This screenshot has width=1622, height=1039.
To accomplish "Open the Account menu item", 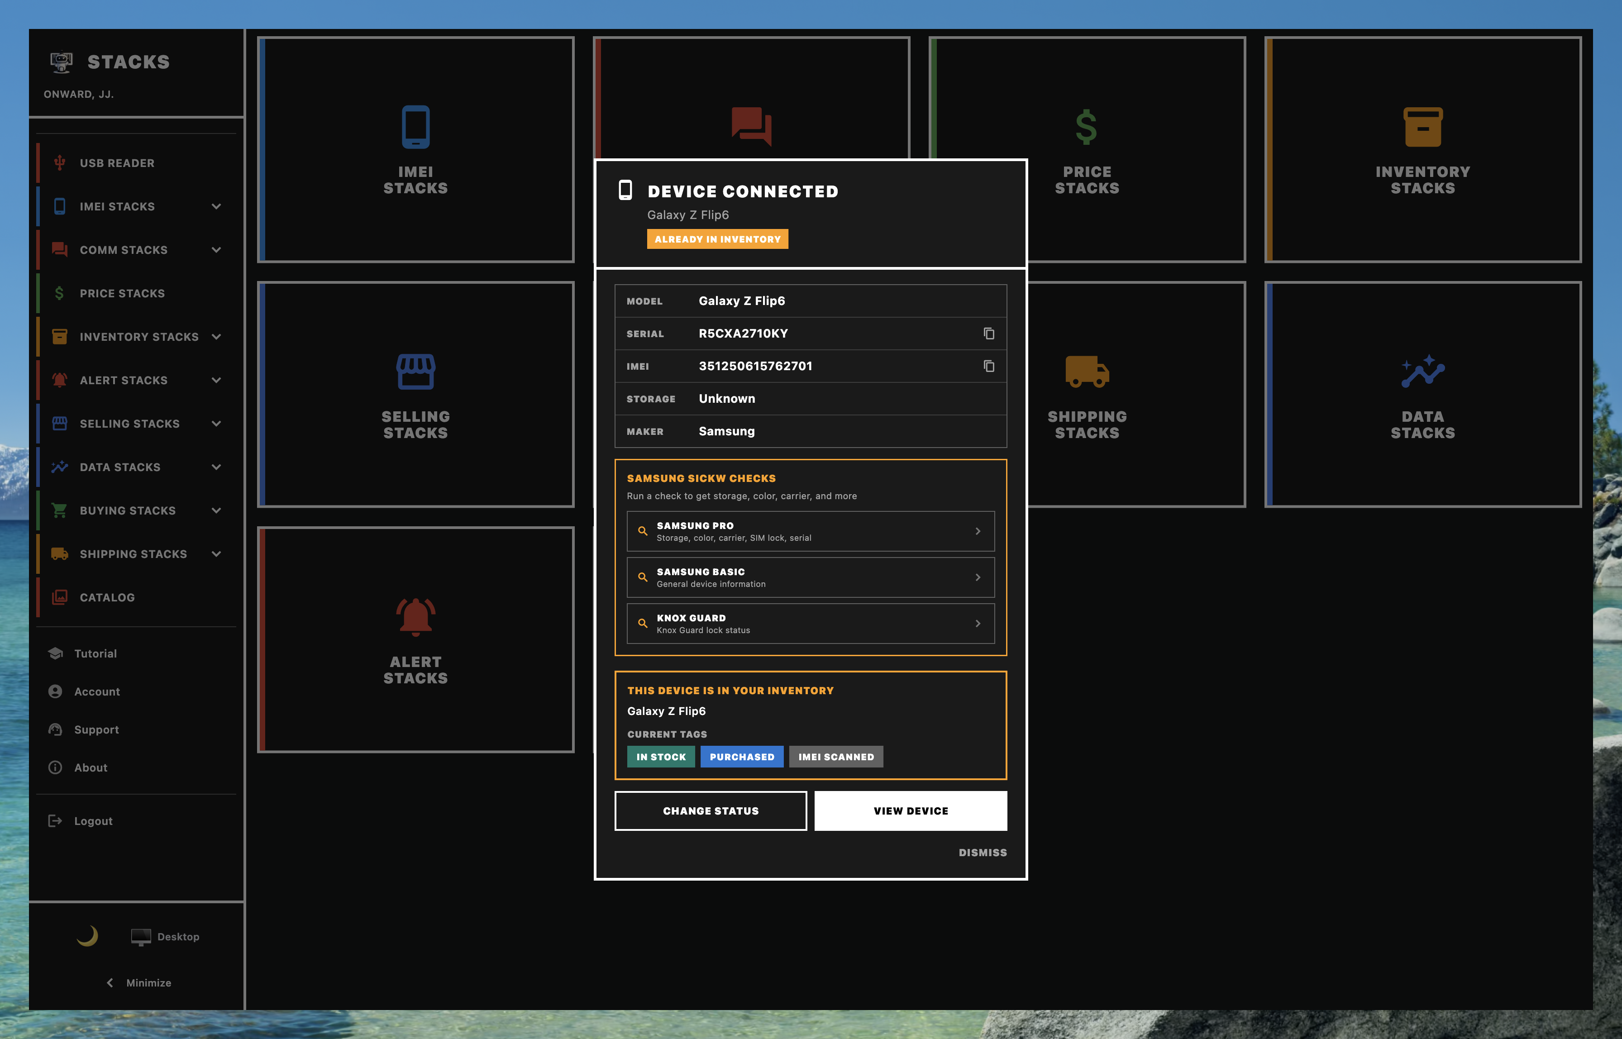I will (96, 691).
